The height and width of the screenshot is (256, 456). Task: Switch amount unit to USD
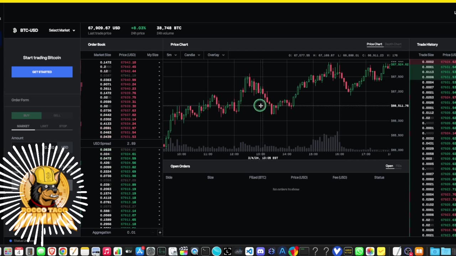[x=65, y=147]
